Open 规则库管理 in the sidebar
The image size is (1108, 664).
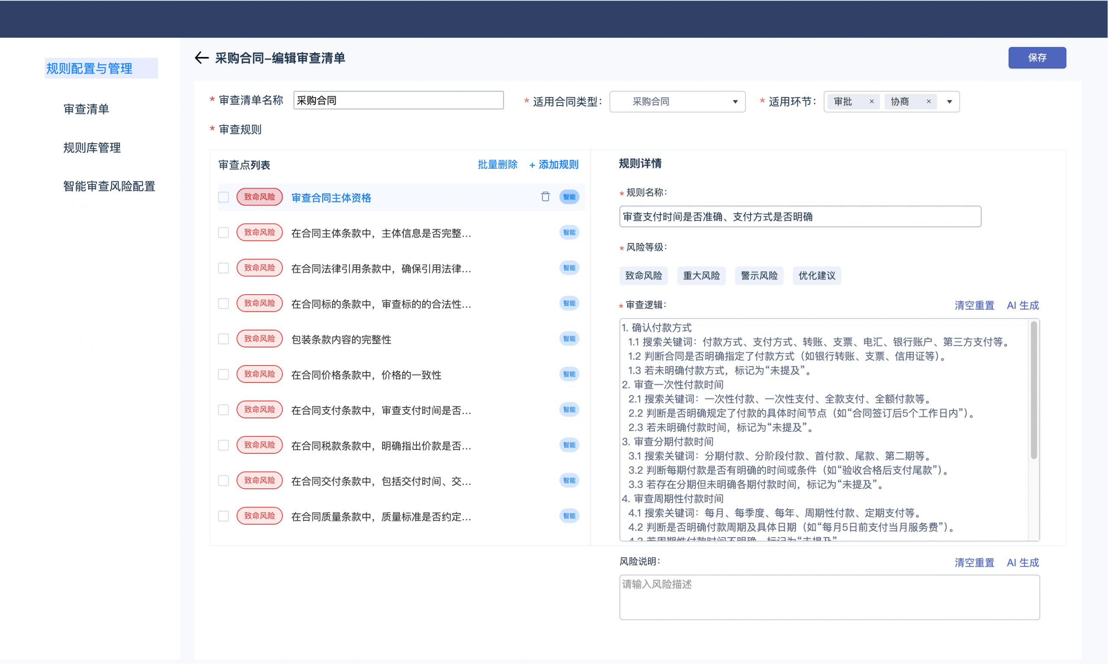pos(92,148)
